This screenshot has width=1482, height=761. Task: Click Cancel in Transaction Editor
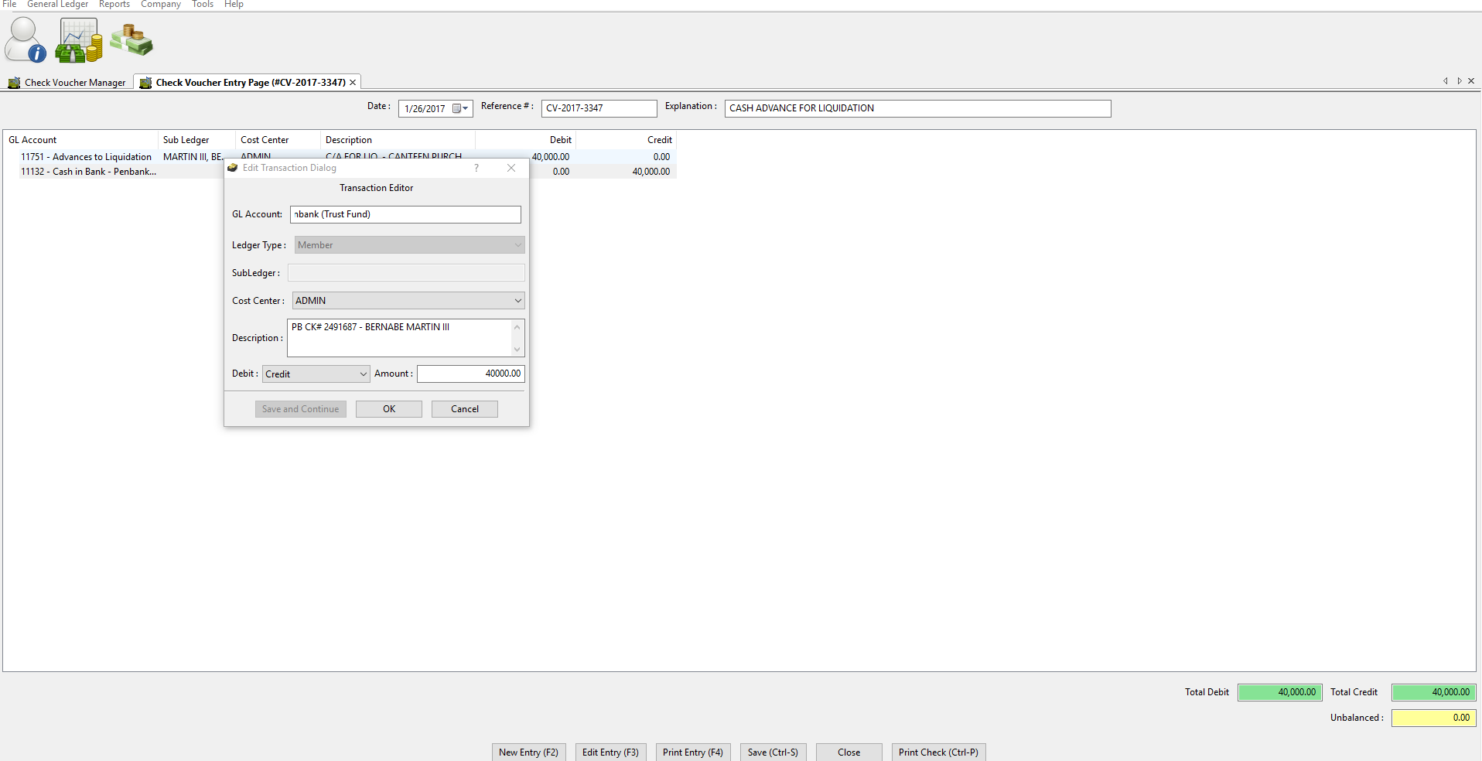pyautogui.click(x=465, y=409)
